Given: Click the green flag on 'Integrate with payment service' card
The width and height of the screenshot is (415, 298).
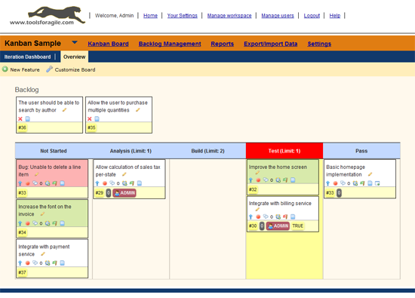Looking at the screenshot, I should tap(55, 263).
